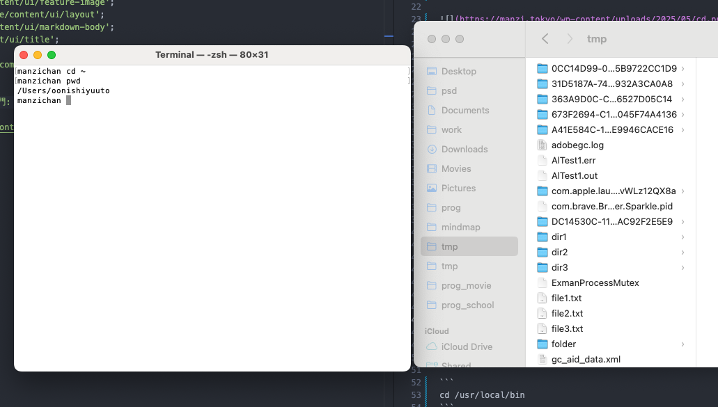
Task: Click the DC14530C folder name
Action: point(612,222)
